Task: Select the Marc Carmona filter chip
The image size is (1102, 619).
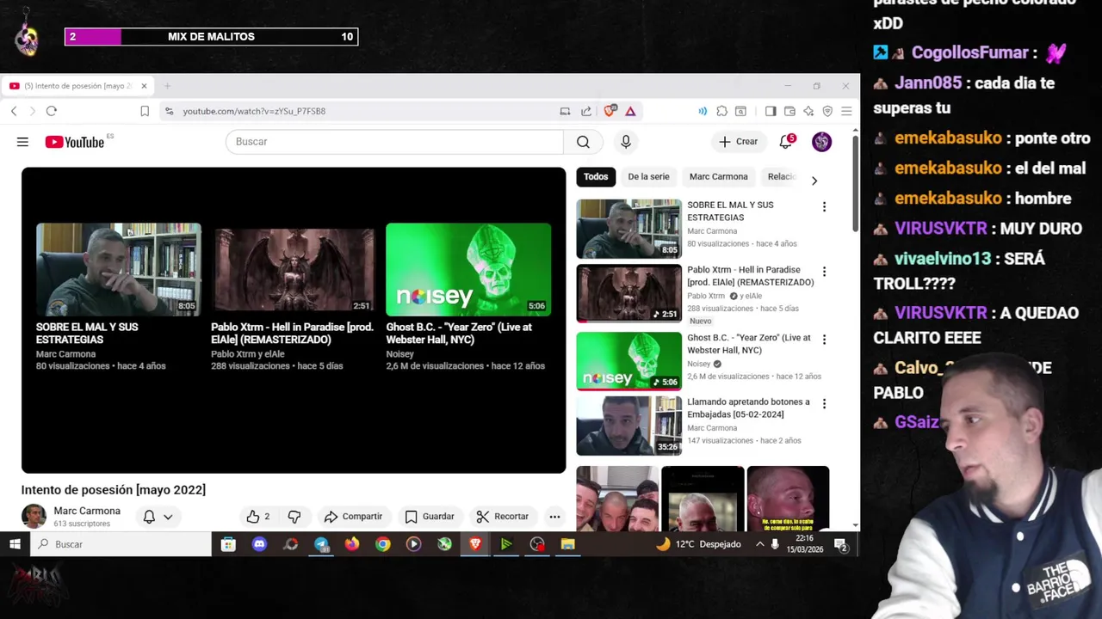Action: click(x=718, y=177)
